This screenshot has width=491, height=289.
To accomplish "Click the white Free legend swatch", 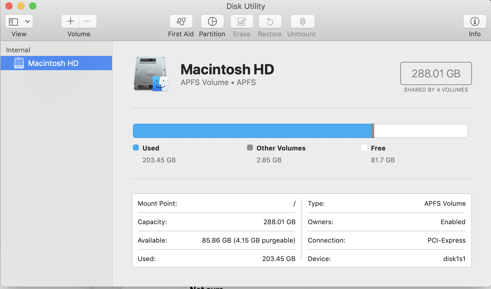I will (x=364, y=148).
